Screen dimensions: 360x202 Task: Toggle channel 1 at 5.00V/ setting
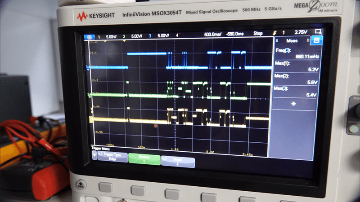107,36
